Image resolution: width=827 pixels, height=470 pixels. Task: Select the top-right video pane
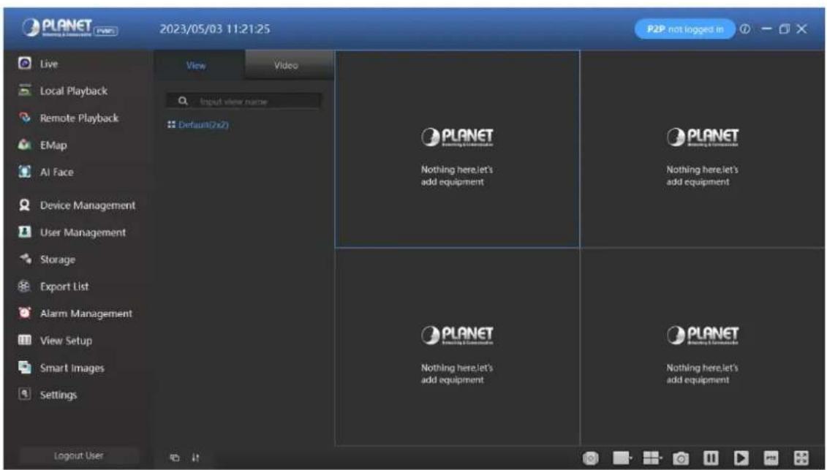click(703, 149)
